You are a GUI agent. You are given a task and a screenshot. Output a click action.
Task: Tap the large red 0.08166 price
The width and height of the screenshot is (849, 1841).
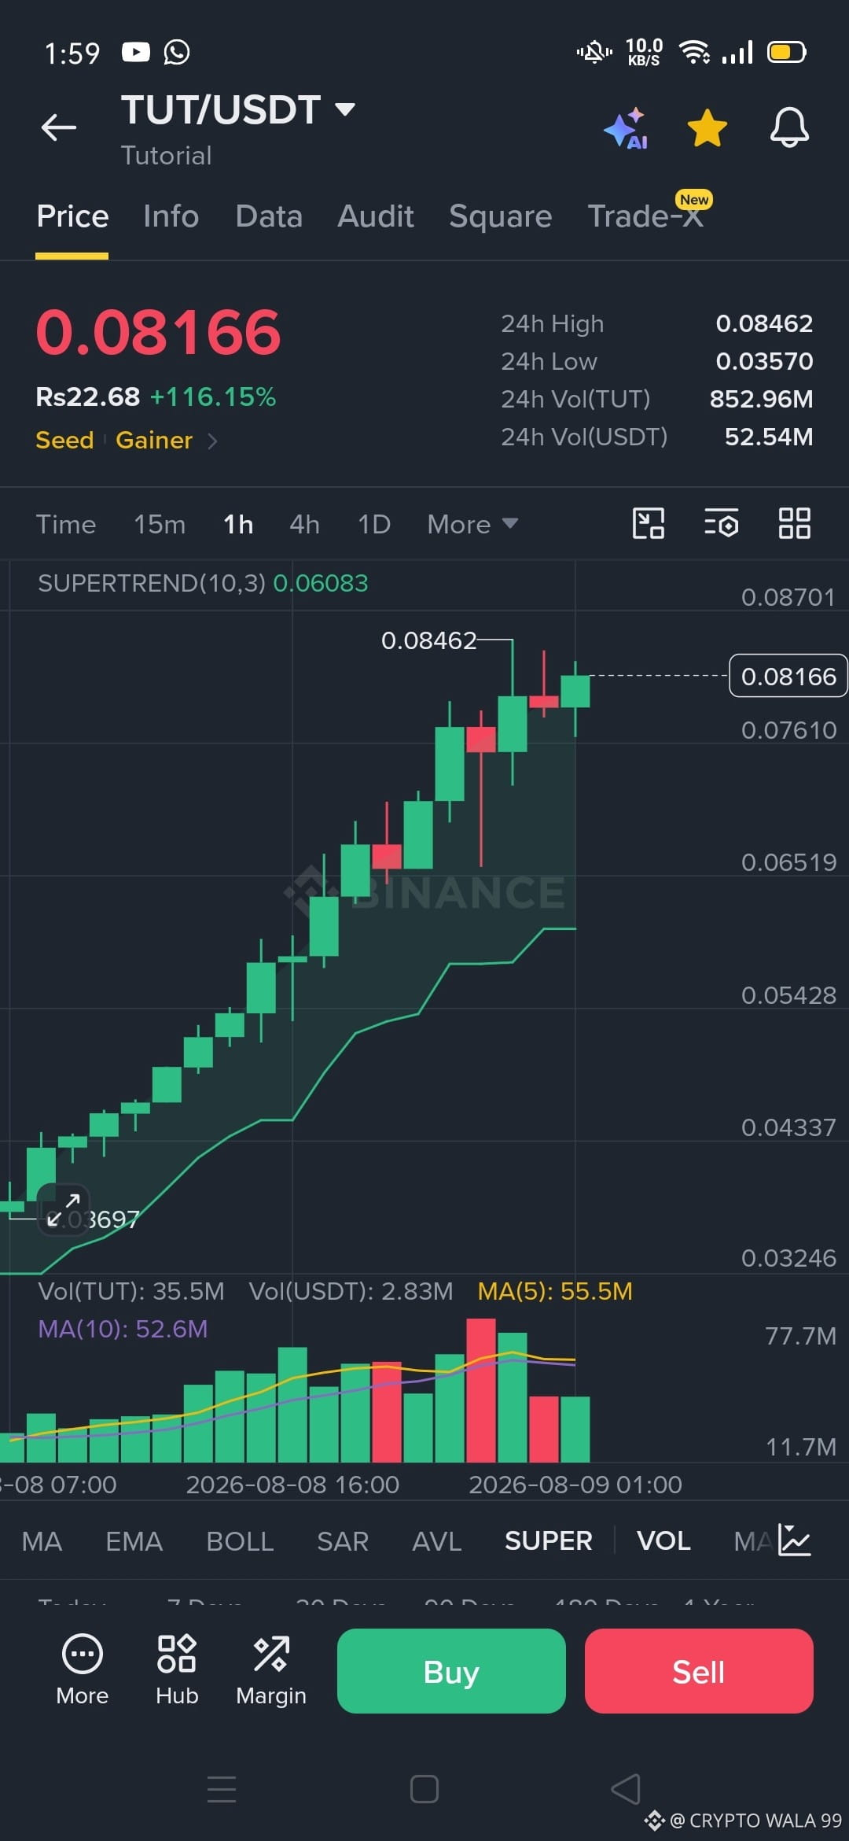pyautogui.click(x=158, y=332)
